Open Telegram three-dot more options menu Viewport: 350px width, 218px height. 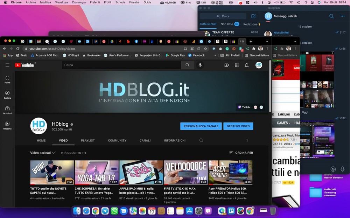pos(342,16)
